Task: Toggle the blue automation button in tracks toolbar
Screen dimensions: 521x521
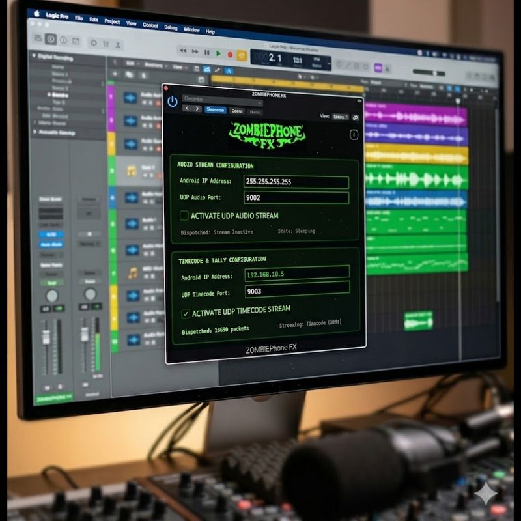Action: (206, 70)
